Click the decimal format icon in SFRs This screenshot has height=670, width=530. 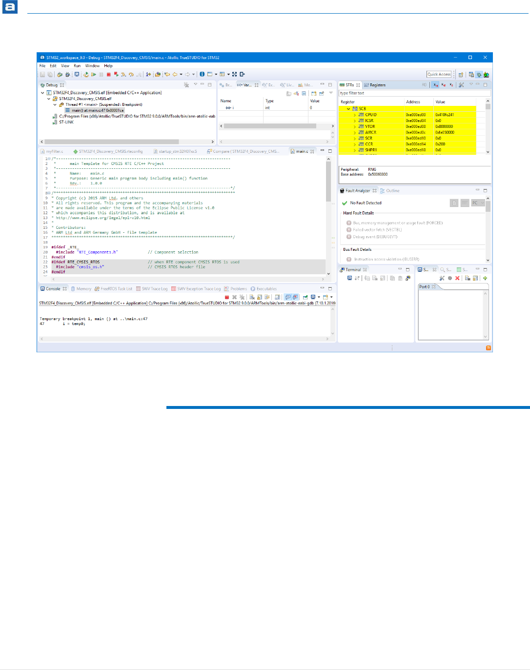[x=444, y=85]
